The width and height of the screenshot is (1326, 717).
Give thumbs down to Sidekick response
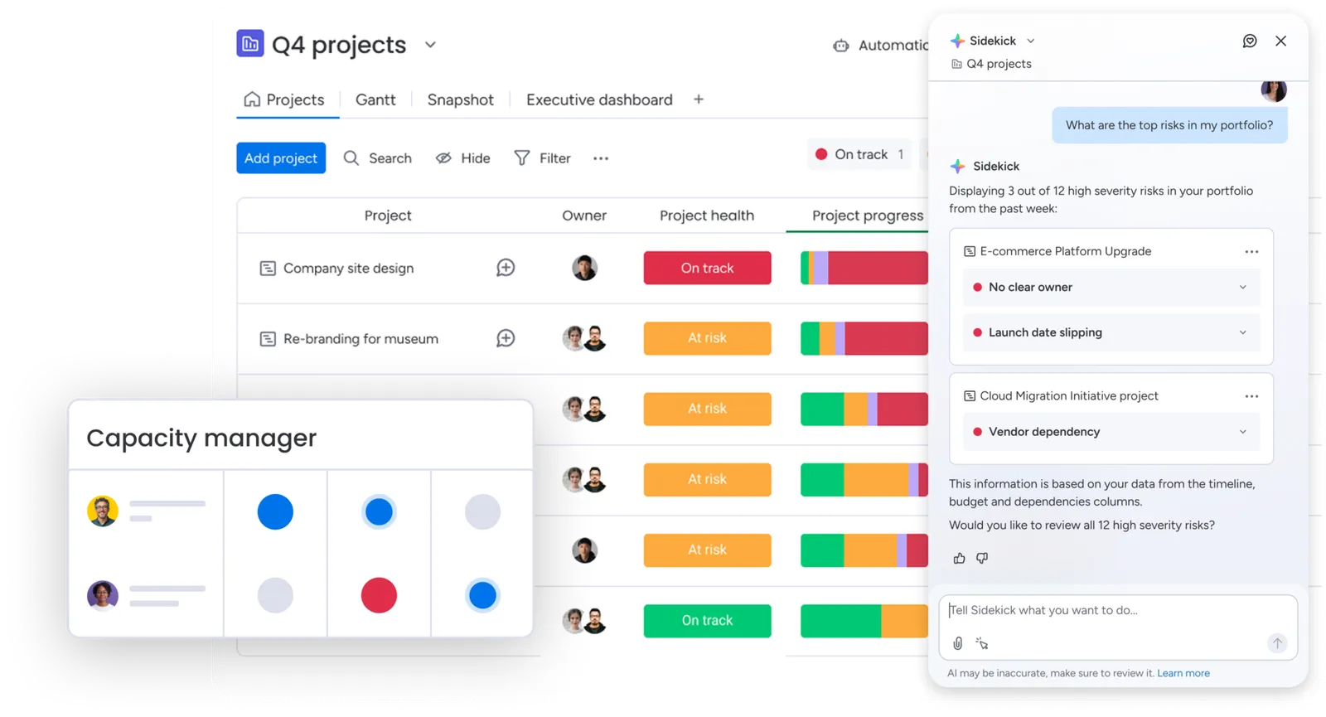coord(982,558)
